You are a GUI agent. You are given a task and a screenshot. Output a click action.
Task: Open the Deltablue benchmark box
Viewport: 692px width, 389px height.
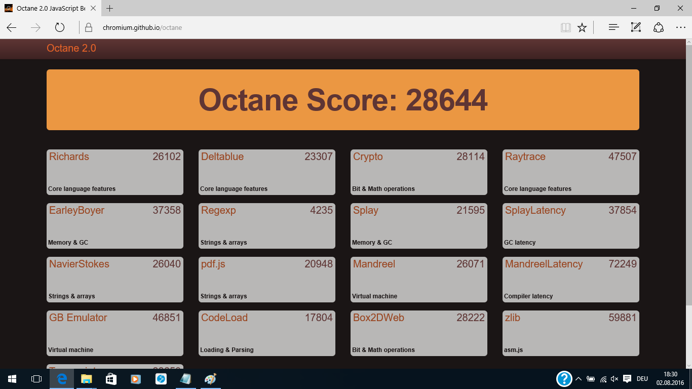click(x=267, y=172)
